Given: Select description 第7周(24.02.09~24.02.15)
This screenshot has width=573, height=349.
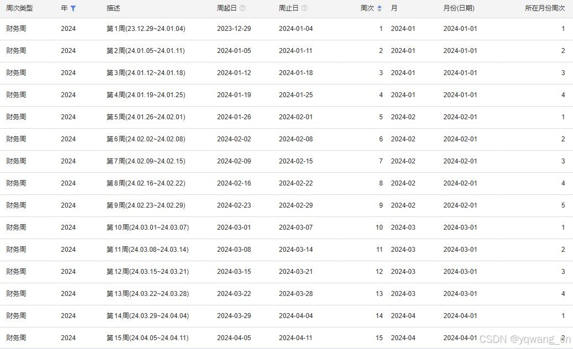Looking at the screenshot, I should 146,161.
